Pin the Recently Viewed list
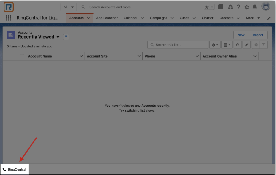The height and width of the screenshot is (175, 276). point(66,37)
